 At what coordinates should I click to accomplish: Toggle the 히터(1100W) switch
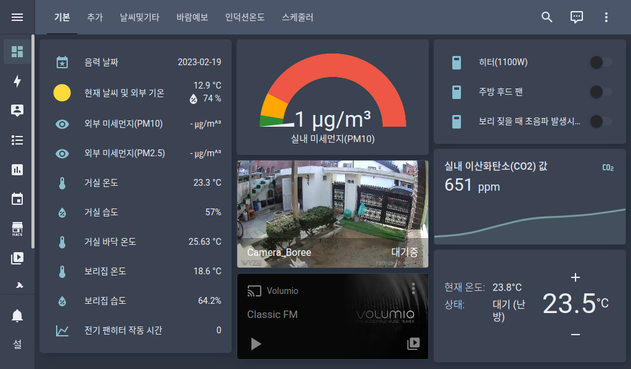601,62
